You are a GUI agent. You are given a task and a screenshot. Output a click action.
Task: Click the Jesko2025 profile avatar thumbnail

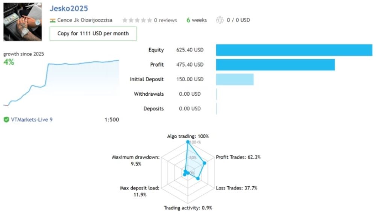[x=23, y=22]
